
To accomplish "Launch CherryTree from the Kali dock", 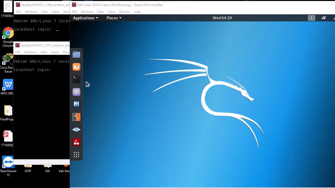I will pyautogui.click(x=76, y=142).
